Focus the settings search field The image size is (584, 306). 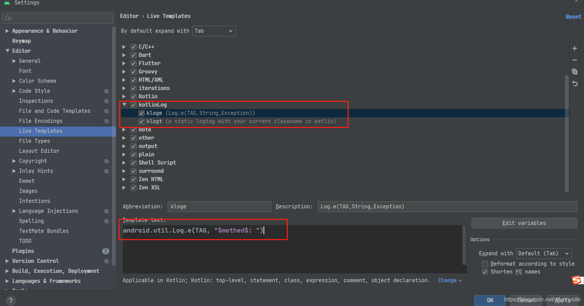[x=58, y=18]
